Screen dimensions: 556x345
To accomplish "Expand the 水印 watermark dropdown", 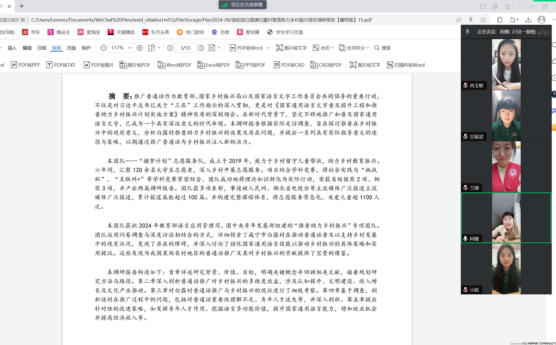I will 332,48.
